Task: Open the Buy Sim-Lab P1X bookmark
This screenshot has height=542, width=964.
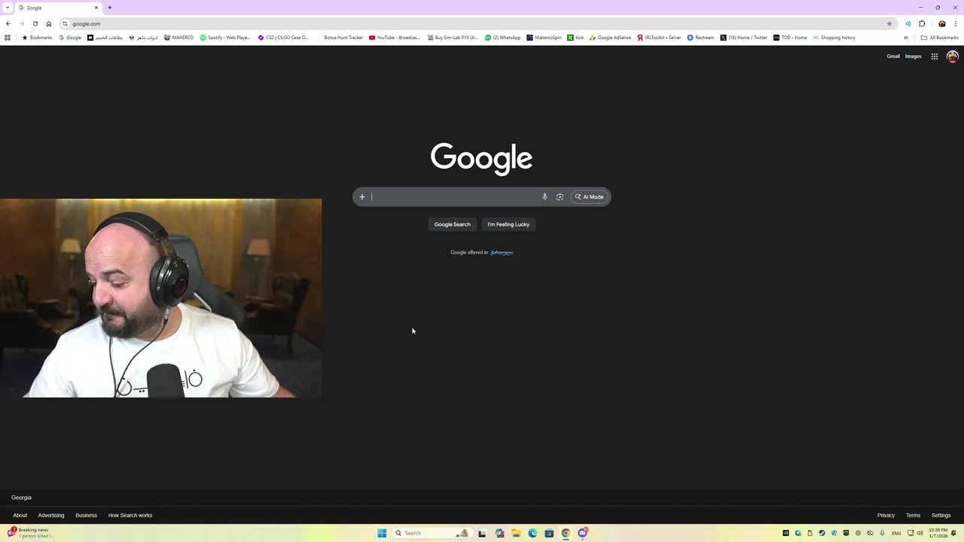Action: click(x=453, y=38)
